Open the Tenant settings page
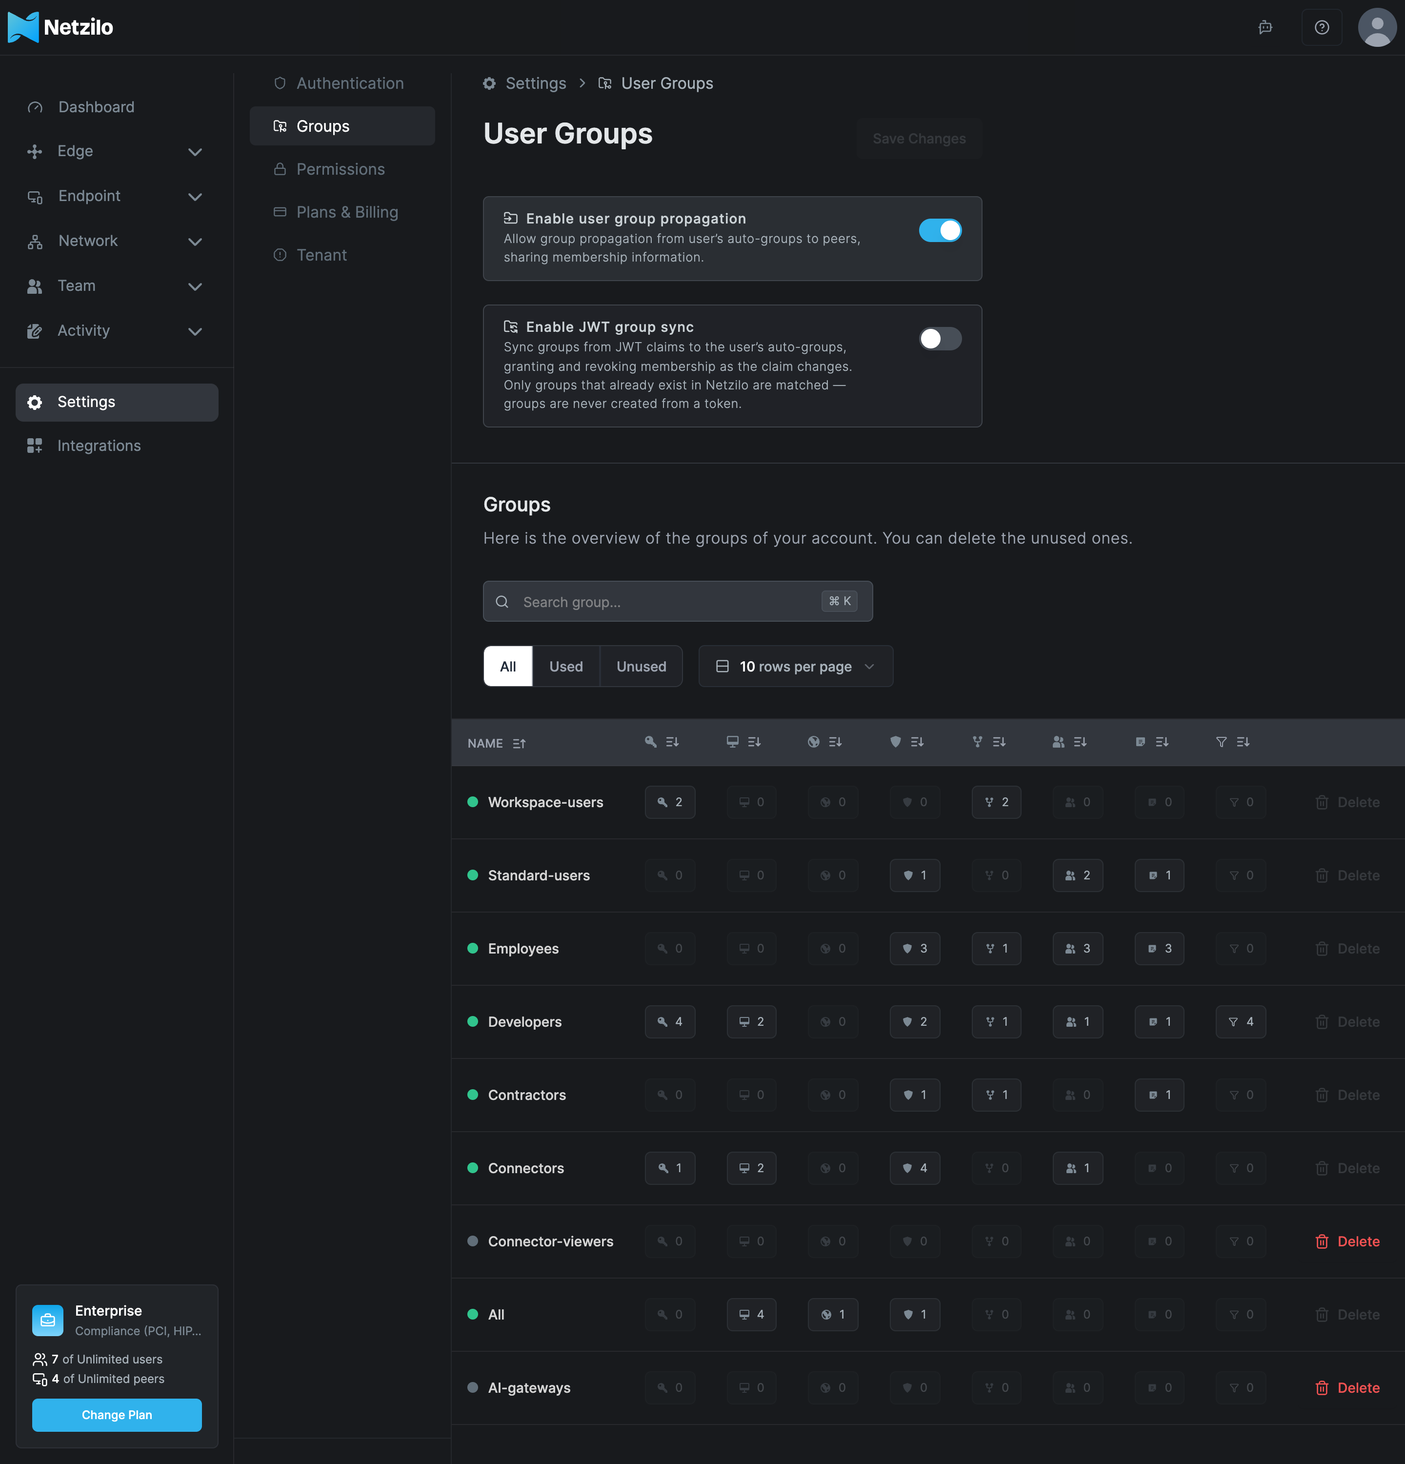The height and width of the screenshot is (1464, 1405). (x=342, y=255)
